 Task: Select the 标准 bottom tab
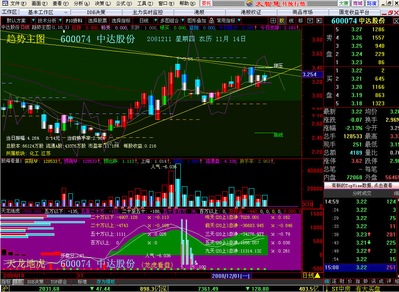point(82,282)
